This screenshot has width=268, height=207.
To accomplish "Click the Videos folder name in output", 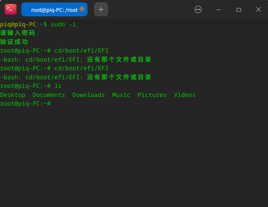I will (184, 95).
